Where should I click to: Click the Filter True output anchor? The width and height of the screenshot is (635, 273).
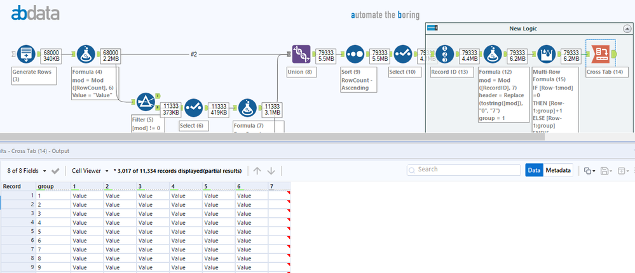[158, 97]
